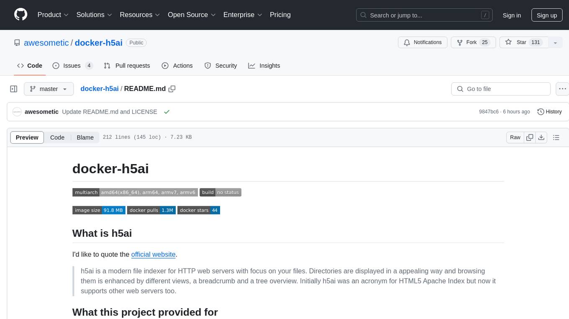The image size is (569, 319).
Task: Switch to the Pull requests tab
Action: click(127, 66)
